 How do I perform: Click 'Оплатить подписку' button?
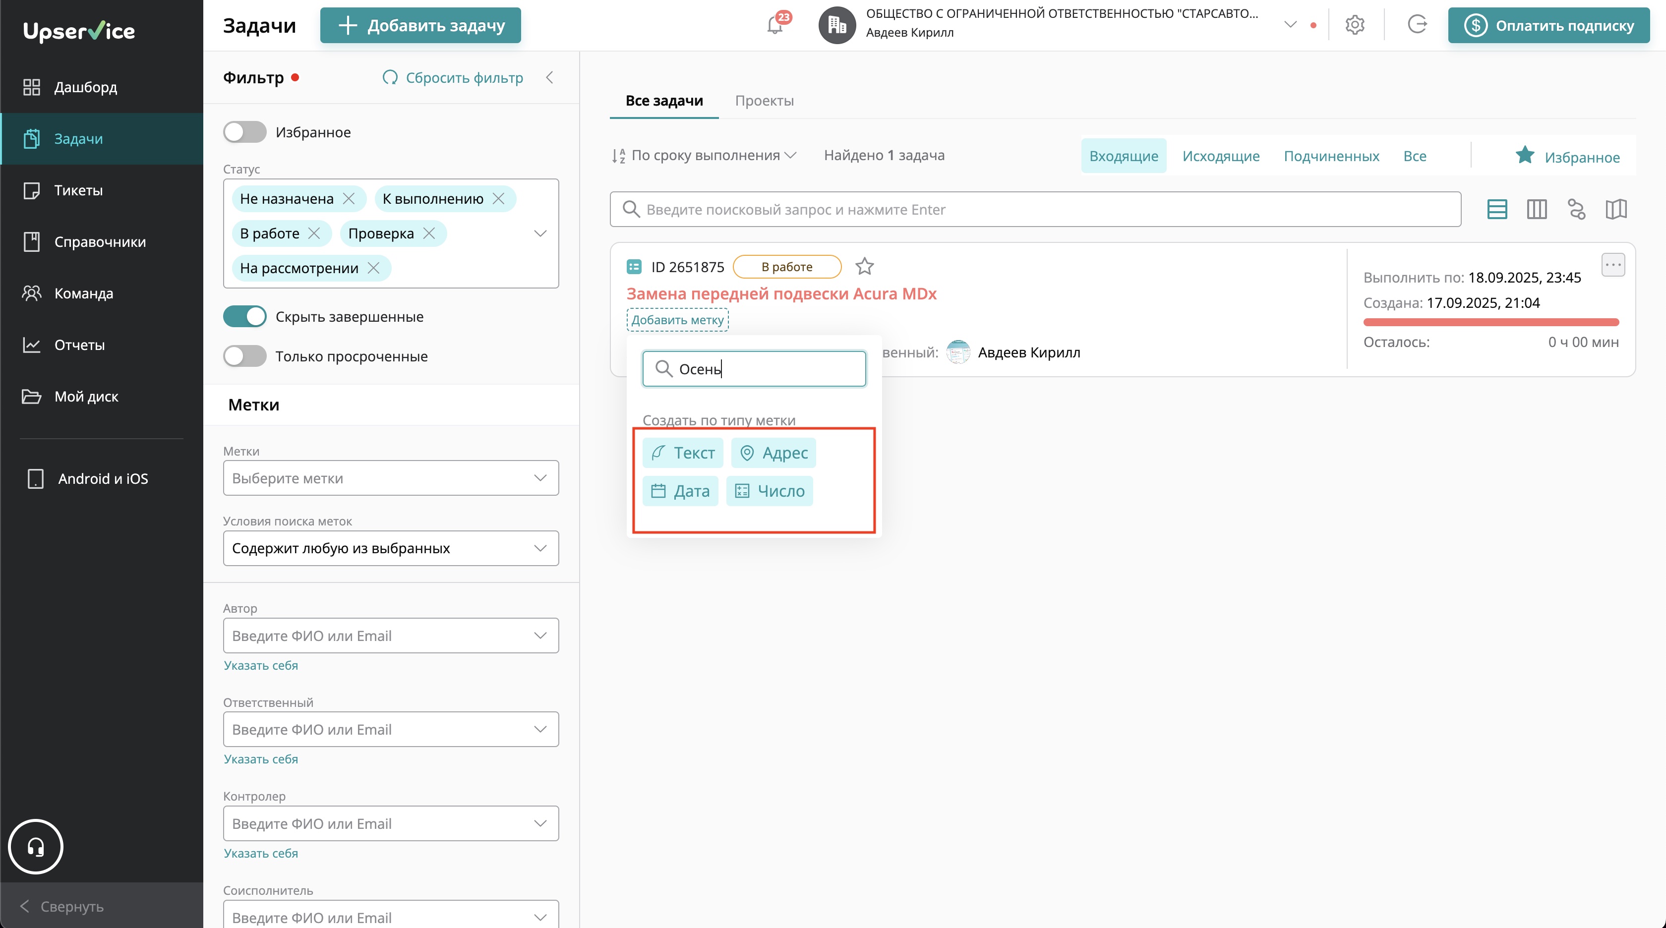point(1548,25)
